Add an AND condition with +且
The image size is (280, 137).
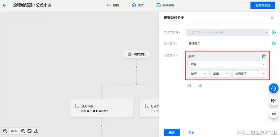(x=189, y=86)
